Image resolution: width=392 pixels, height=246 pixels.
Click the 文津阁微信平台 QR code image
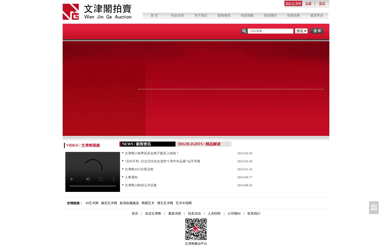196,229
